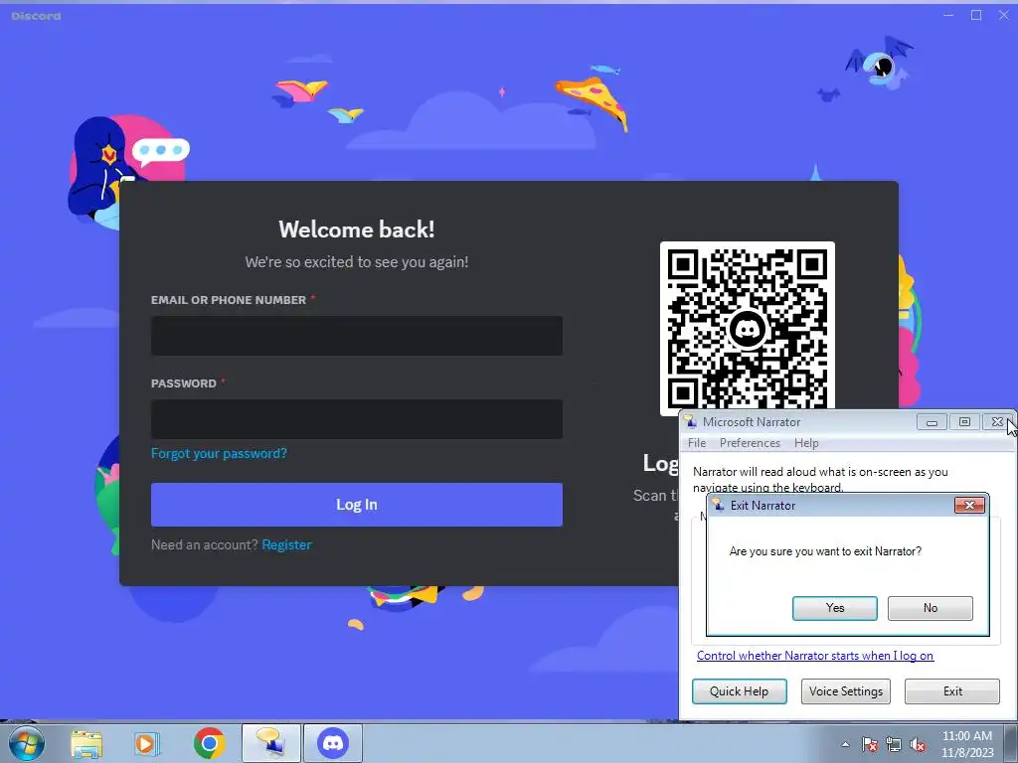The height and width of the screenshot is (763, 1018).
Task: Confirm Yes in Exit Narrator dialog
Action: [834, 608]
